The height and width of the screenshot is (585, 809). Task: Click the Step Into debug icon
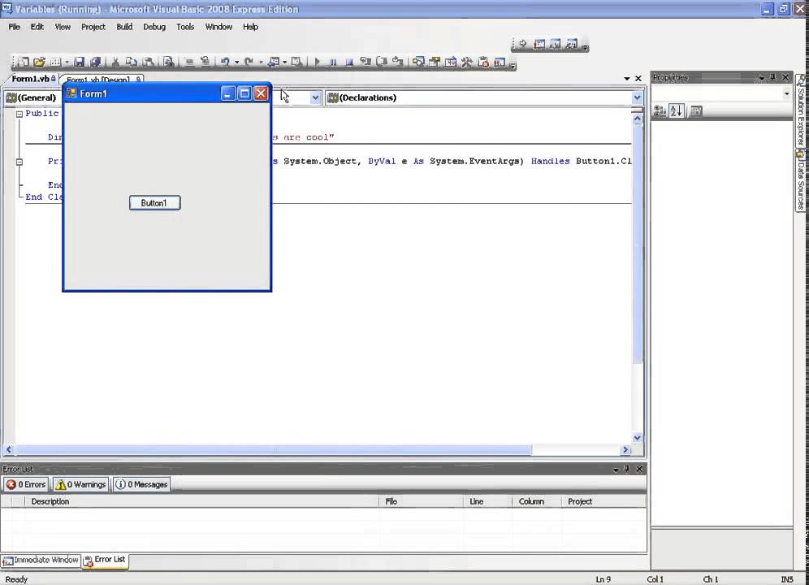(x=366, y=62)
